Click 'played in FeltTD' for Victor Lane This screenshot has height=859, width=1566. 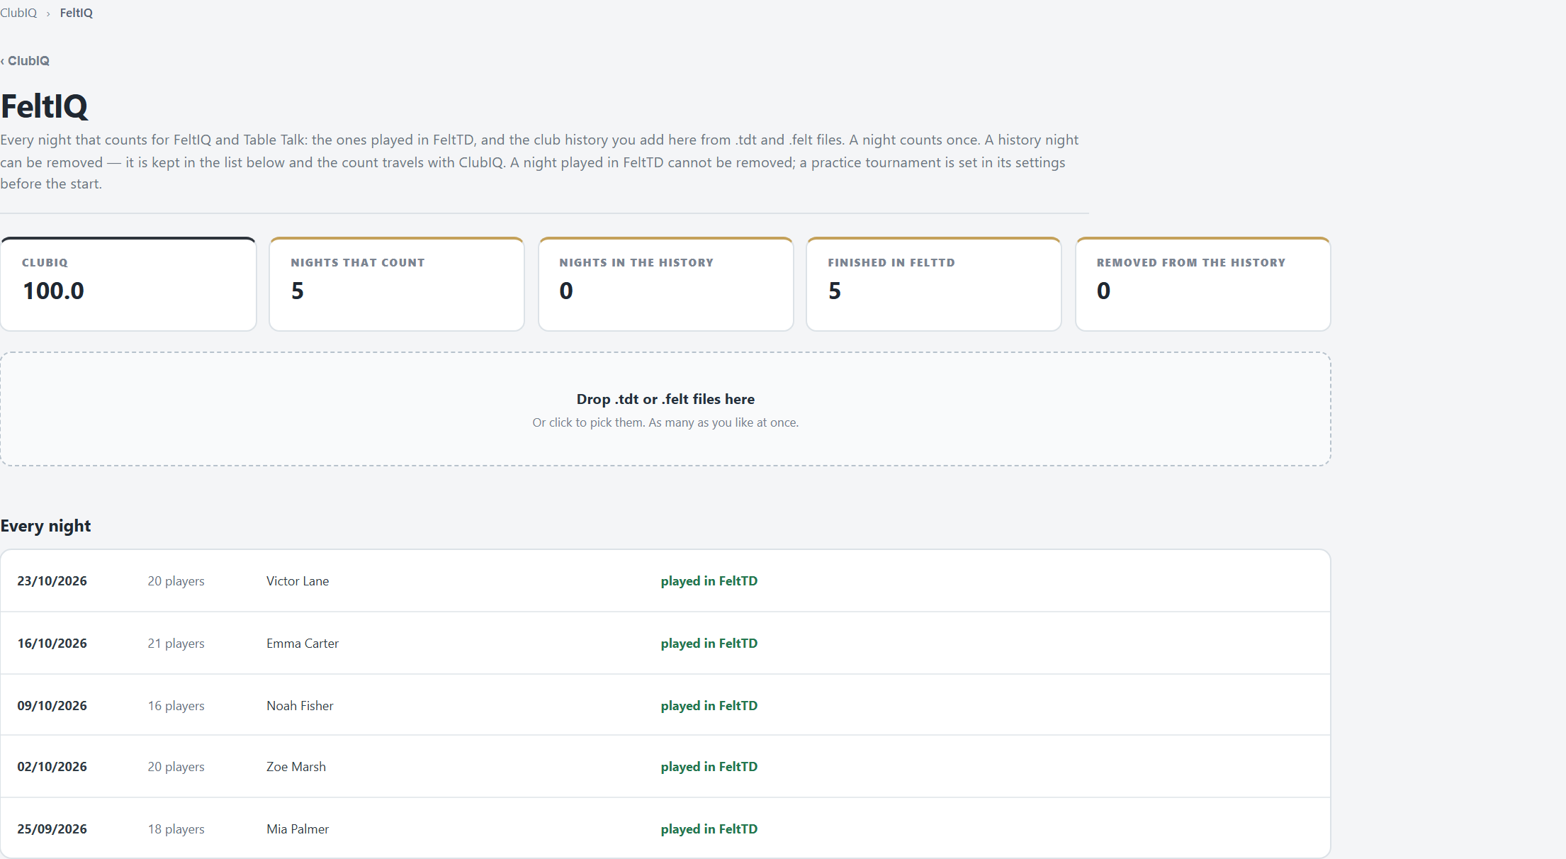(709, 581)
